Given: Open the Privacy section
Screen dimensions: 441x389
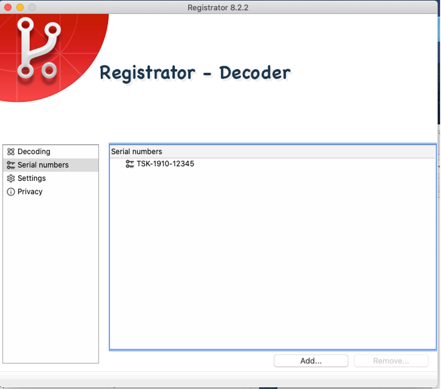Looking at the screenshot, I should pos(30,191).
